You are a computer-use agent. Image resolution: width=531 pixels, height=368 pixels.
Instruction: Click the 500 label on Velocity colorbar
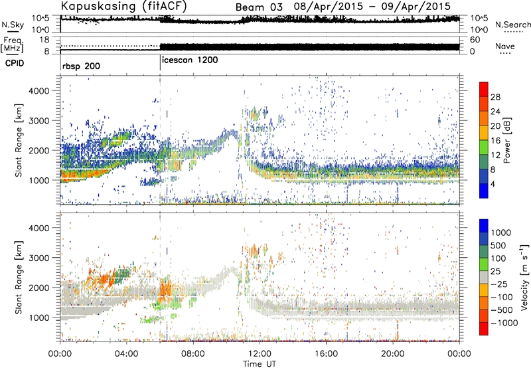point(498,245)
